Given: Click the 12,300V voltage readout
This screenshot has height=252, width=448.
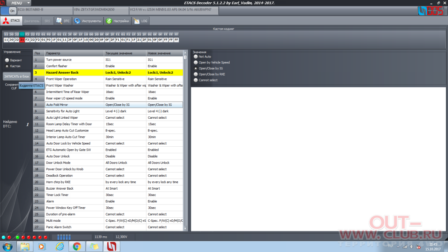Looking at the screenshot, I should click(x=121, y=237).
